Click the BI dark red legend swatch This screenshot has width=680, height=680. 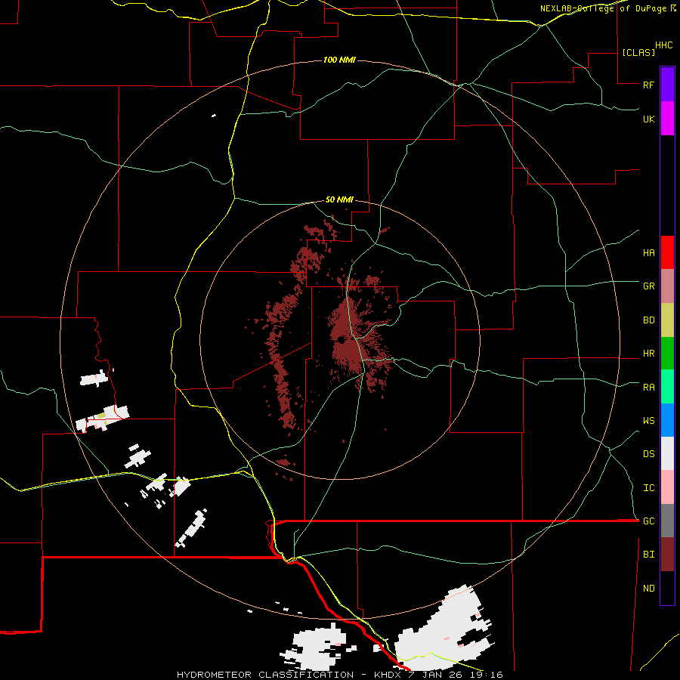click(667, 555)
